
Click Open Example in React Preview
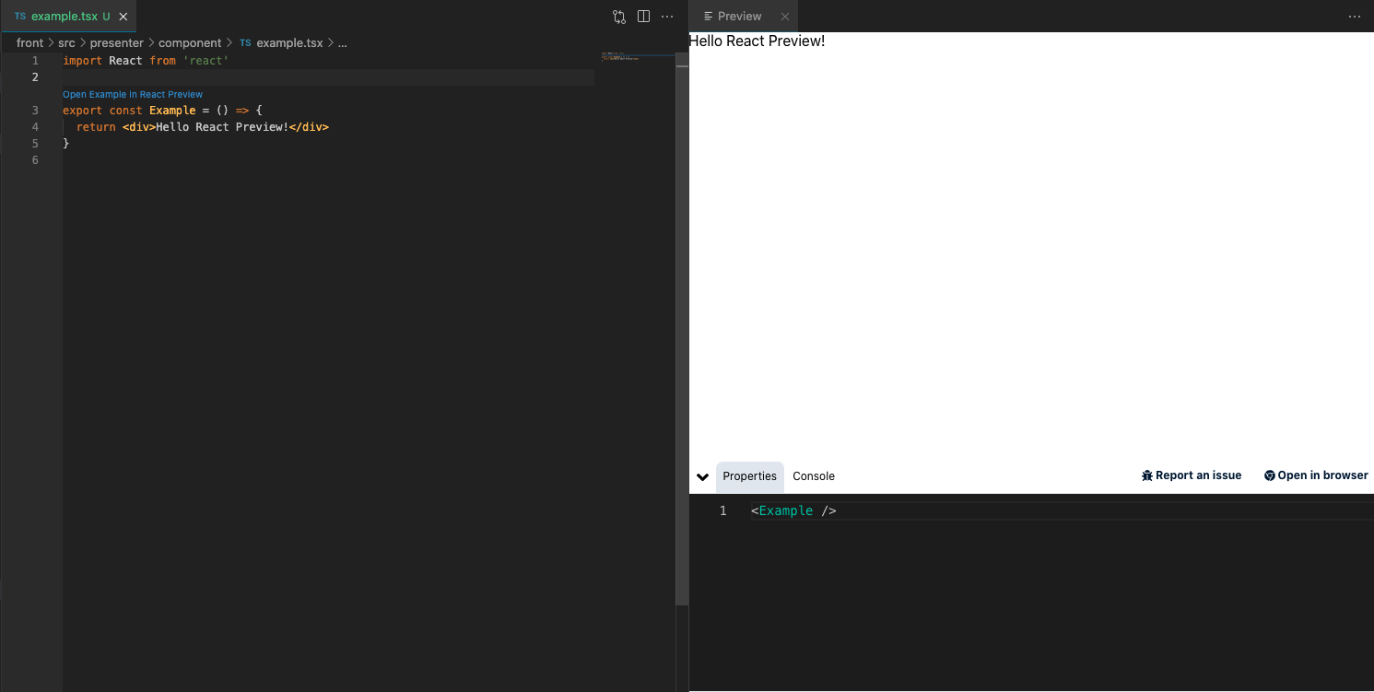pyautogui.click(x=132, y=93)
